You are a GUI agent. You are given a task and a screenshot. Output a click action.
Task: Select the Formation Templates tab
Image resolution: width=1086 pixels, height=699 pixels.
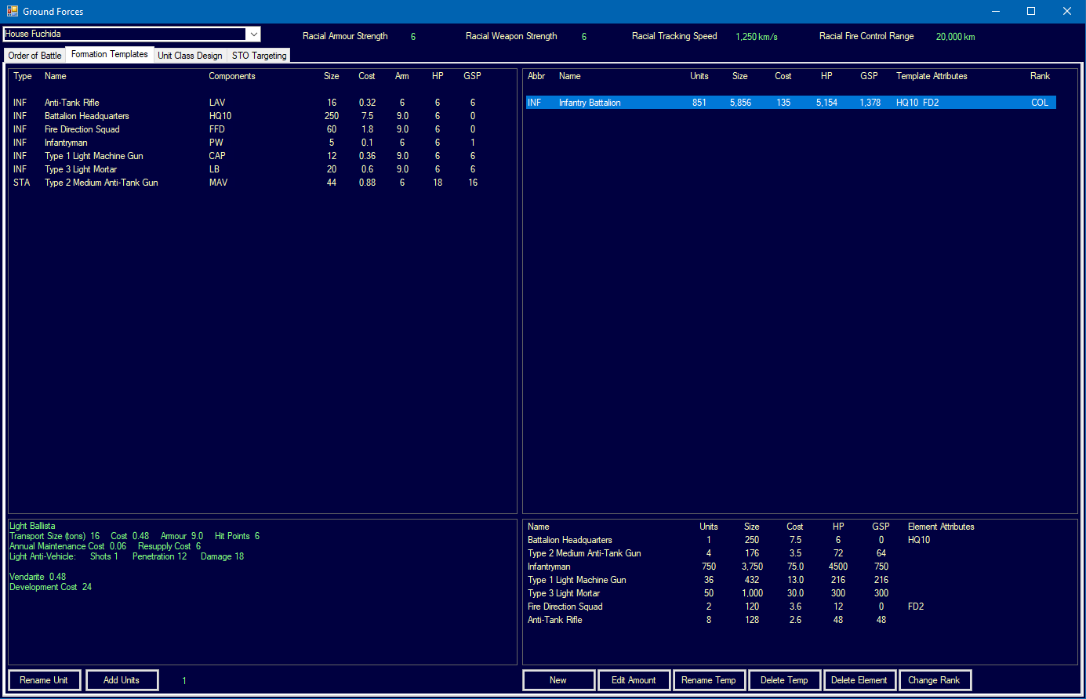click(x=110, y=54)
